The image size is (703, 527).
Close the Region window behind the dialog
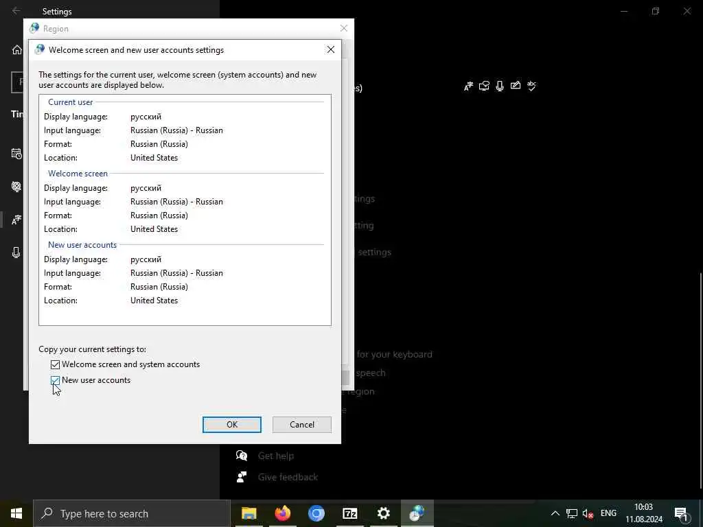click(344, 28)
